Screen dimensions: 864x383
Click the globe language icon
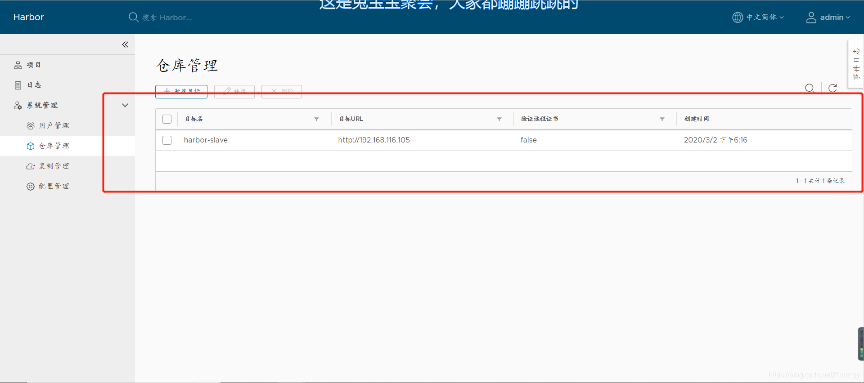738,17
